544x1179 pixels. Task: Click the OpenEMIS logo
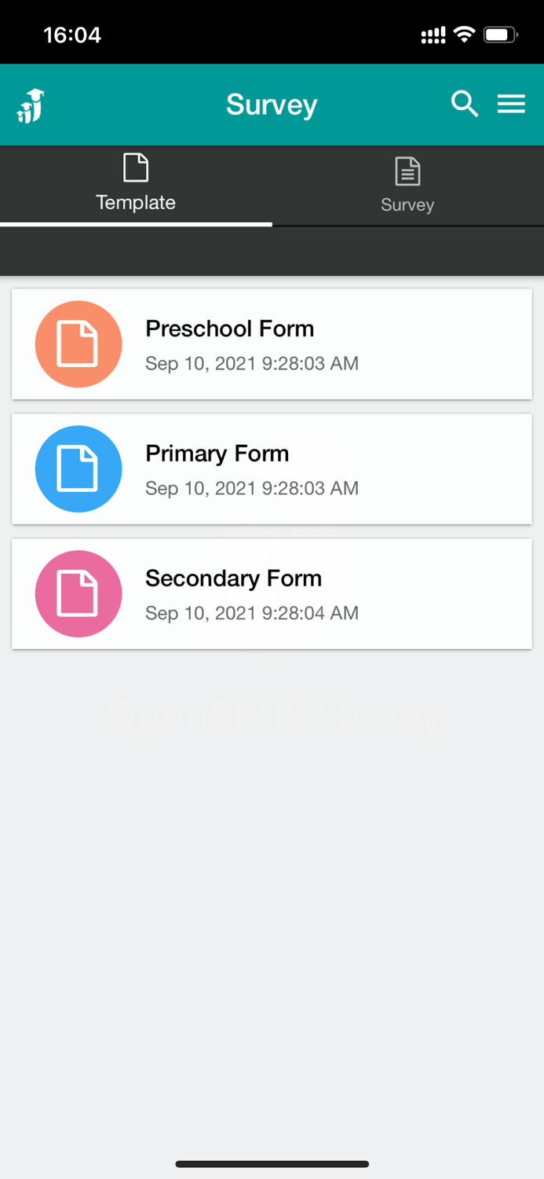[28, 105]
